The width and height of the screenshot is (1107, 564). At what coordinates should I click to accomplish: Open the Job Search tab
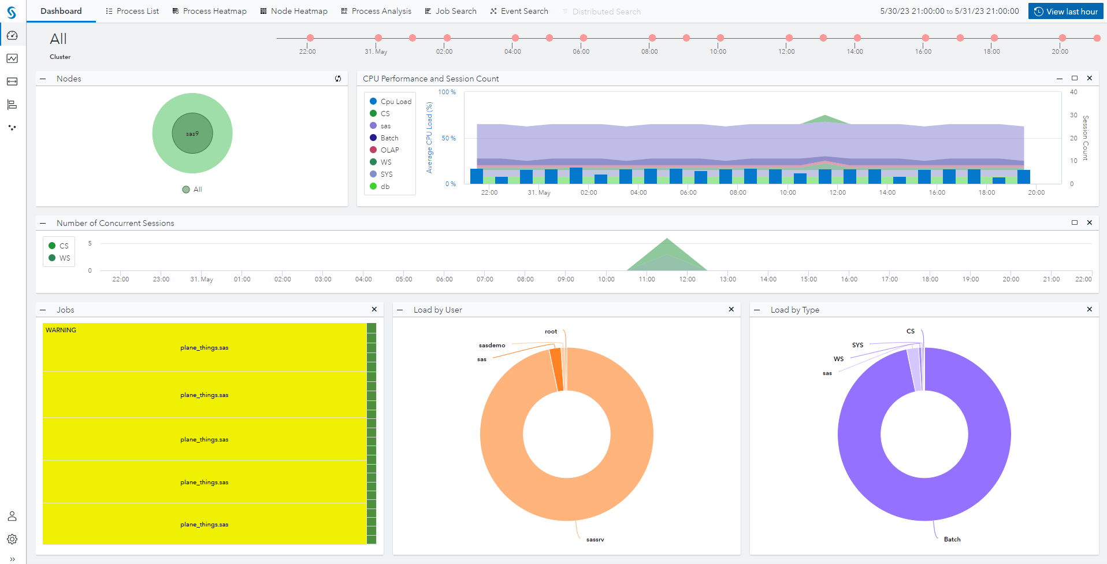451,11
